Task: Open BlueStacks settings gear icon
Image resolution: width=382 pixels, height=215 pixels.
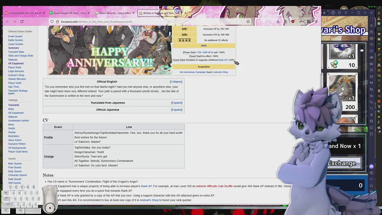Action: click(x=372, y=173)
